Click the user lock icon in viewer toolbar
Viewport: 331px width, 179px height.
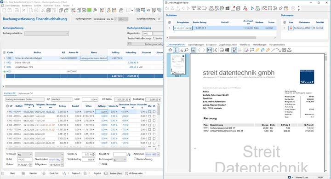245,8
